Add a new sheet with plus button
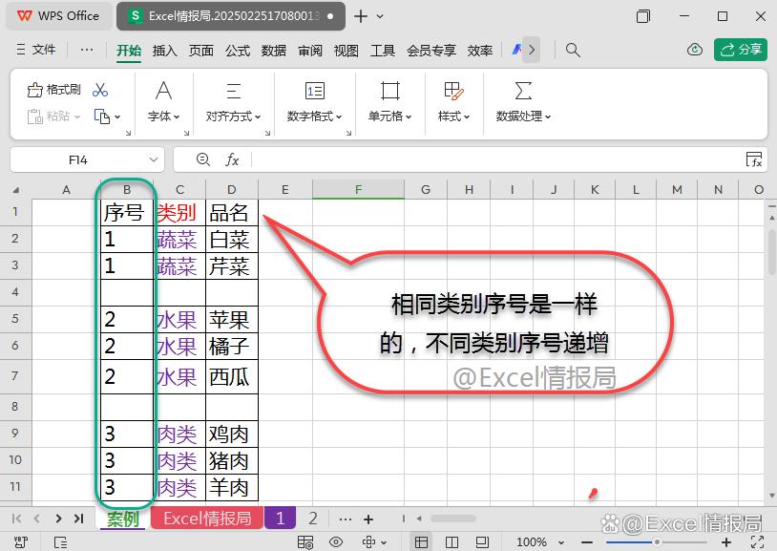 368,519
